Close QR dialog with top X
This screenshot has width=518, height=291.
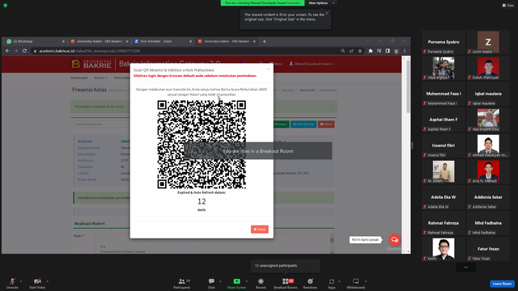coord(268,69)
